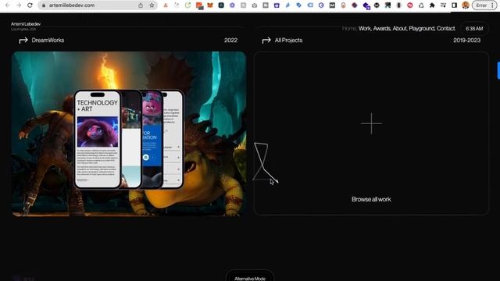
Task: View site info via the lock icon
Action: point(44,5)
